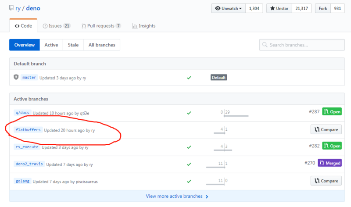Compare the golang branch
The width and height of the screenshot is (351, 207).
(x=326, y=181)
